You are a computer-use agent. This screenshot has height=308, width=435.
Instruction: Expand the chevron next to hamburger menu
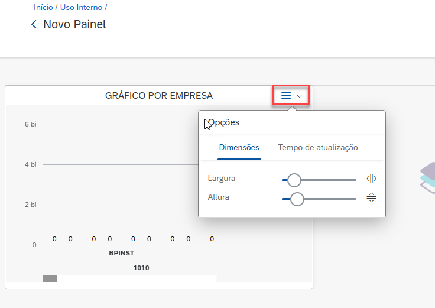300,96
